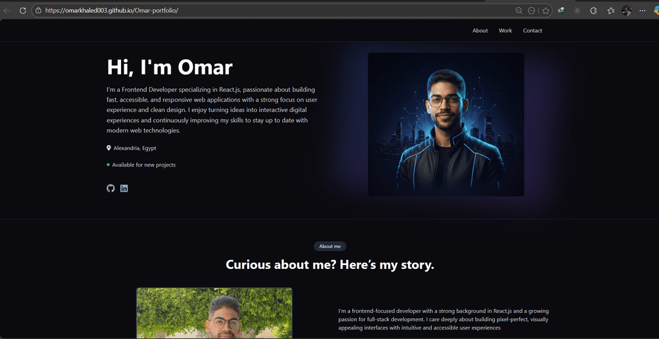Click the About me pill label
659x339 pixels.
click(x=330, y=246)
